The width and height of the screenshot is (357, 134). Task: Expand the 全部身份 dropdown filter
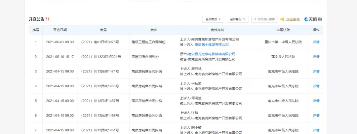point(237,19)
